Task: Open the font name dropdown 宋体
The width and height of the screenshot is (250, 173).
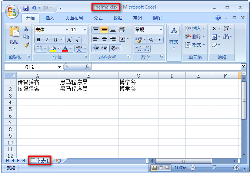Action: coord(67,30)
